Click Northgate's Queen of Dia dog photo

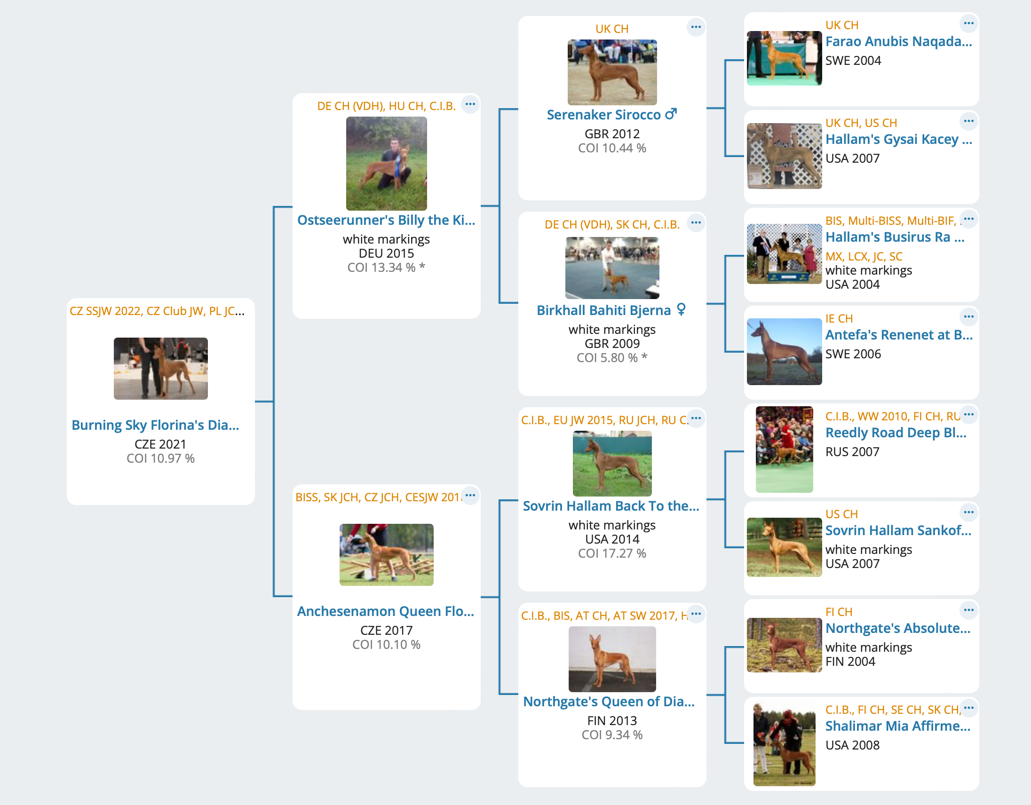pyautogui.click(x=612, y=659)
